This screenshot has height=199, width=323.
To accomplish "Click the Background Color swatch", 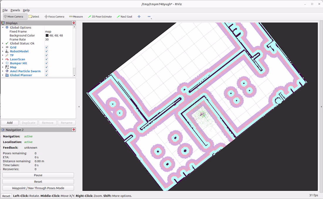I will [47, 36].
